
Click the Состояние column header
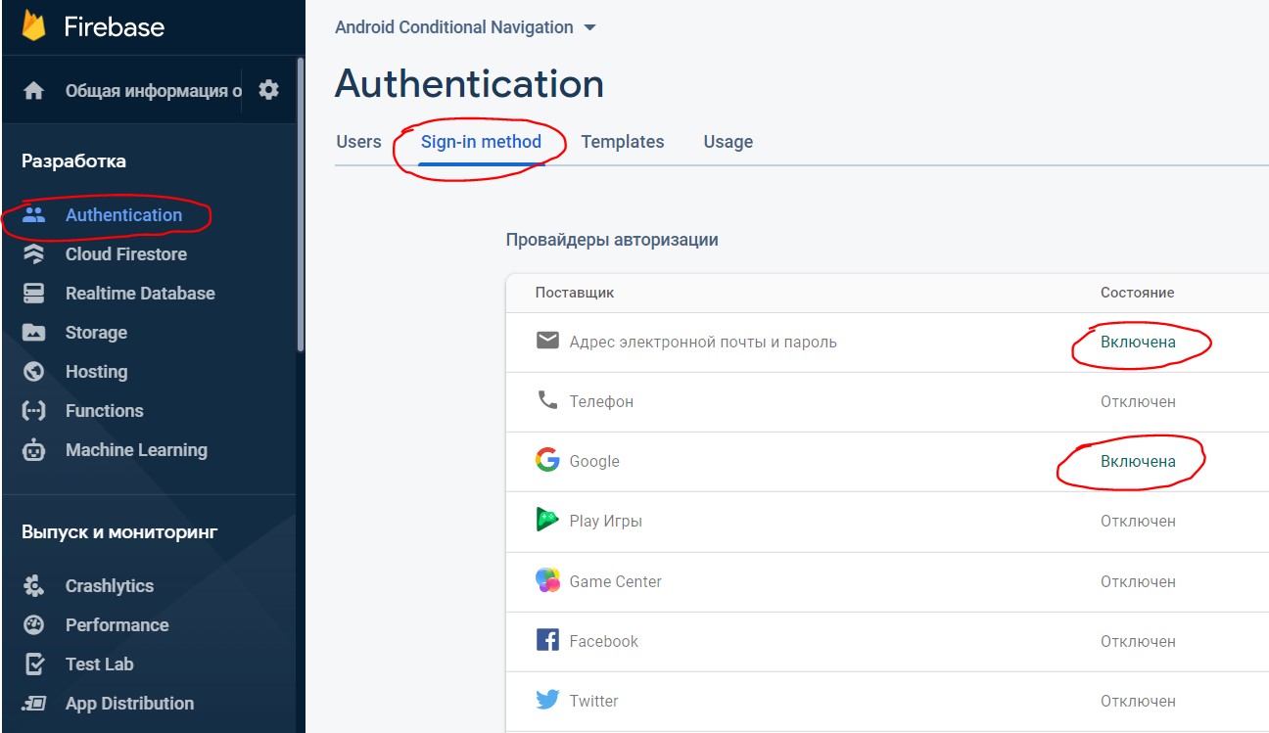tap(1137, 293)
